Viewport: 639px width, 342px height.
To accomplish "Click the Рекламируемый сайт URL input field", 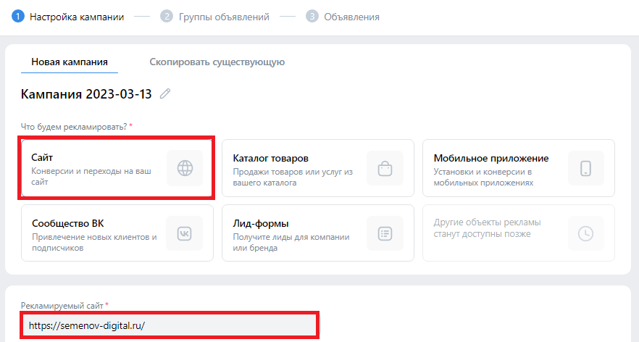I will click(169, 326).
